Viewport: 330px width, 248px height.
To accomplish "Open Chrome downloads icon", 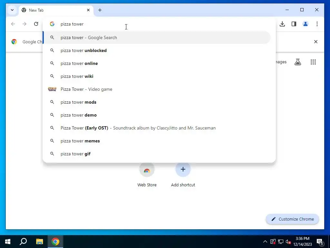I will click(x=282, y=24).
